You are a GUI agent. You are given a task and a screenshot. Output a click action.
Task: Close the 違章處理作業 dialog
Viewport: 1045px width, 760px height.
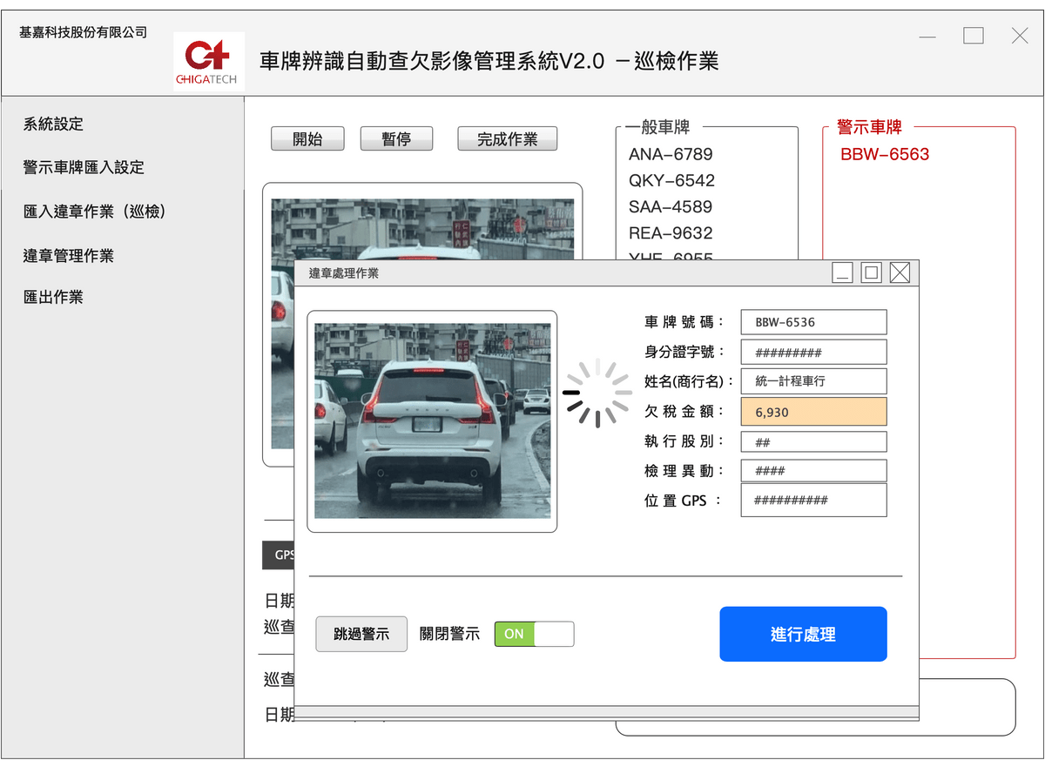900,273
